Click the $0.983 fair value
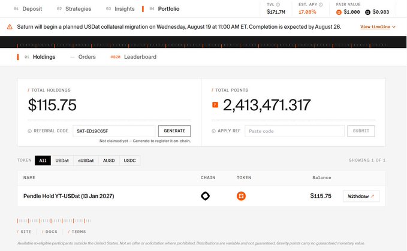This screenshot has height=251, width=407. click(x=381, y=12)
